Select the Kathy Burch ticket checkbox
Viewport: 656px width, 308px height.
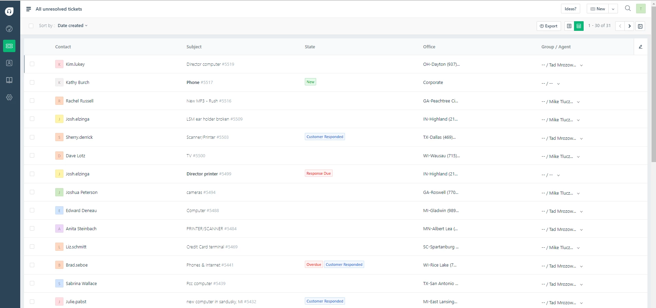coord(32,82)
